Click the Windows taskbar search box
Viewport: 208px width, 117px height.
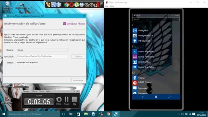[x=33, y=114]
